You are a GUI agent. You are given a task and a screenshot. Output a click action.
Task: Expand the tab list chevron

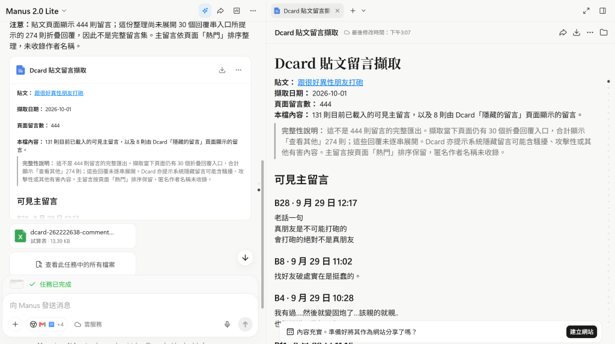363,11
